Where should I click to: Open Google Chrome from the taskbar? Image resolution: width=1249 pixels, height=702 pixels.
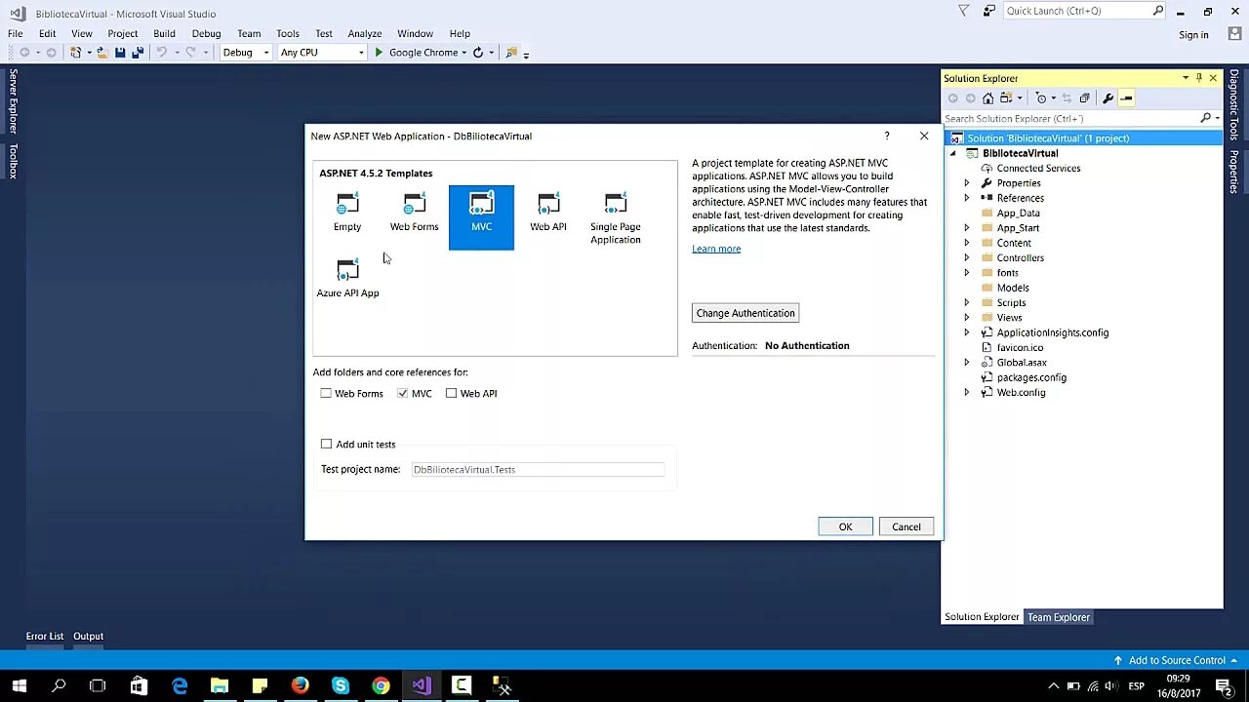click(381, 686)
